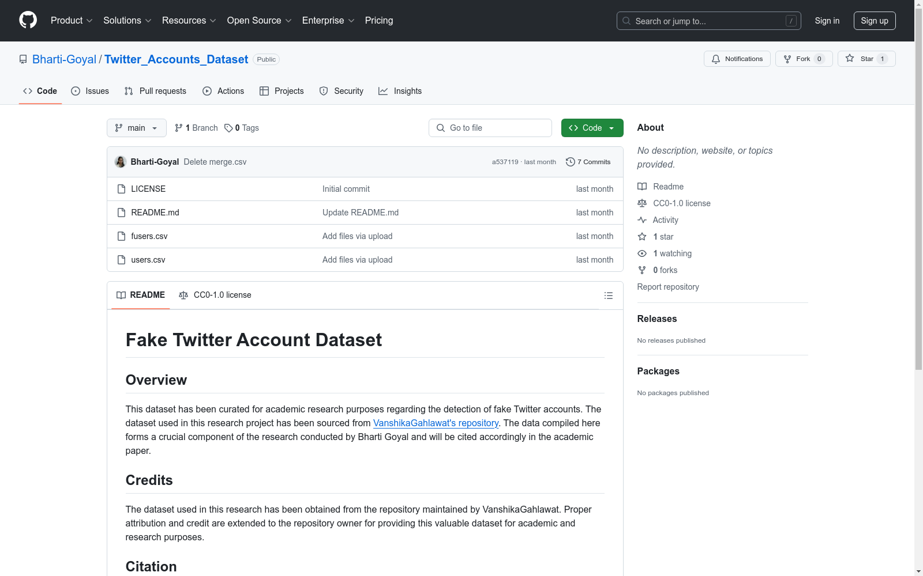Click the Star icon button
The width and height of the screenshot is (923, 576).
(850, 58)
